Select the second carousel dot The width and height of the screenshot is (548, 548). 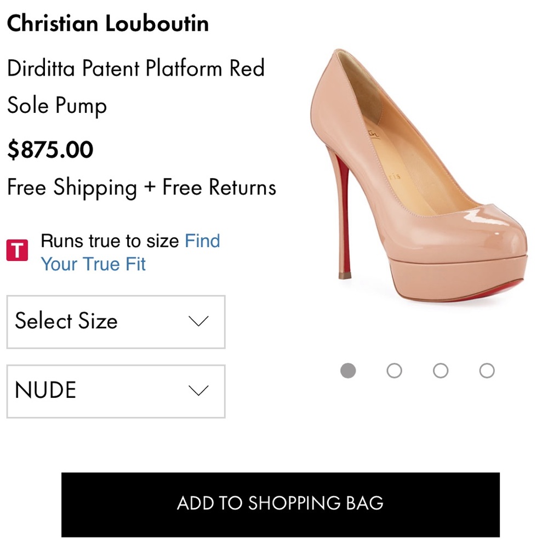tap(395, 370)
